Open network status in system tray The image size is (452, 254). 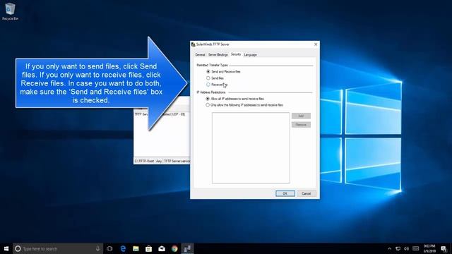[398, 248]
